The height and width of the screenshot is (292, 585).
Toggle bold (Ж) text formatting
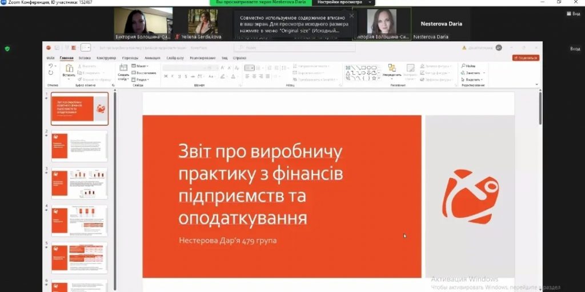[165, 76]
